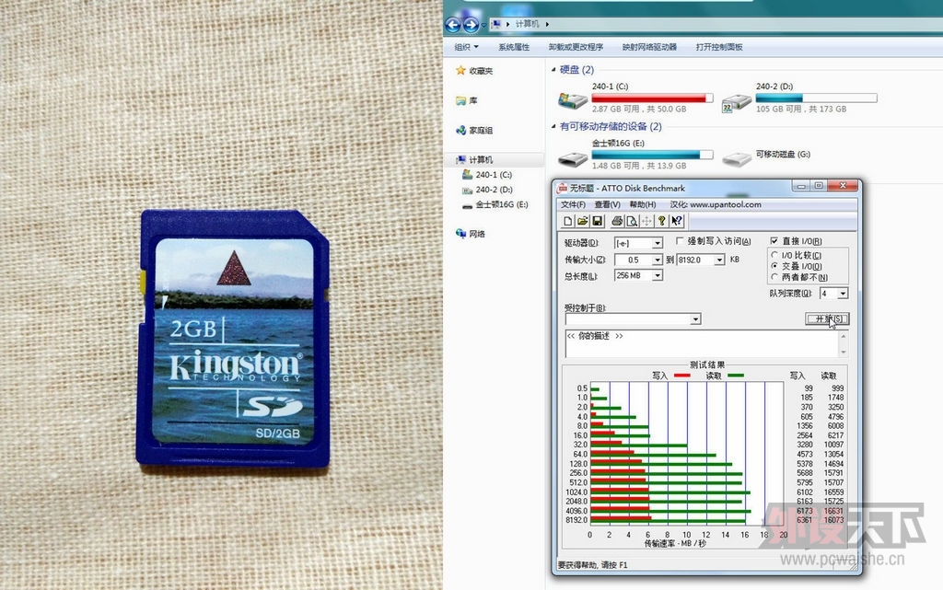Open 查看(V) menu in ATTO
This screenshot has width=943, height=590.
coord(608,204)
